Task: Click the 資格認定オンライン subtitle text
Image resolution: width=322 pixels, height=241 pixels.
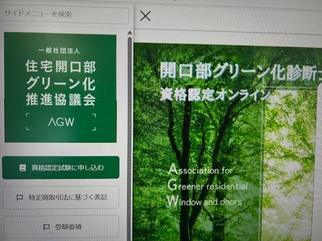Action: click(x=215, y=94)
